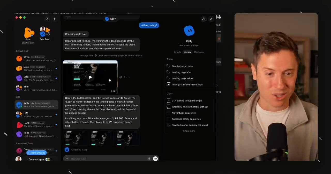Start a new chat with plus icon
Image resolution: width=331 pixels, height=174 pixels.
click(54, 19)
